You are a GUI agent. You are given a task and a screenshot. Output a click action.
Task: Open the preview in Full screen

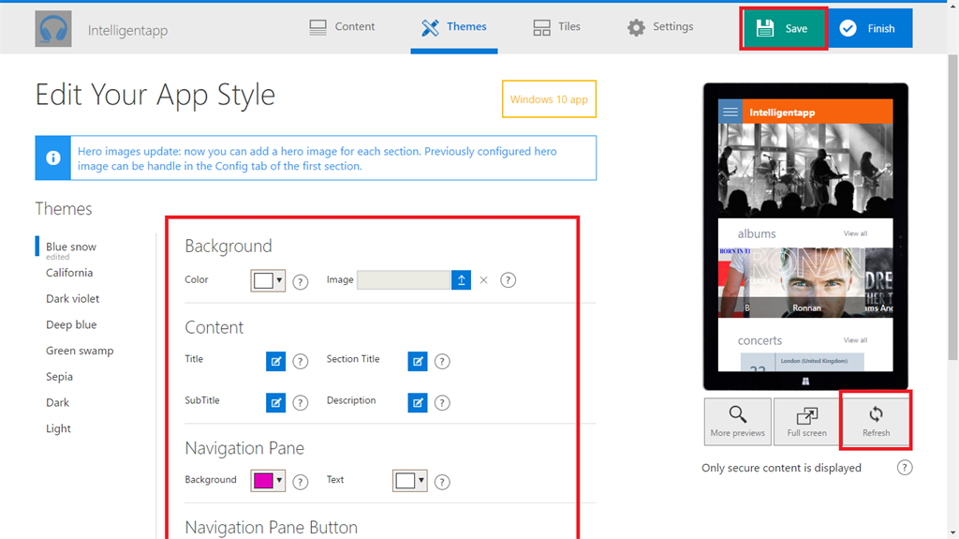coord(806,422)
